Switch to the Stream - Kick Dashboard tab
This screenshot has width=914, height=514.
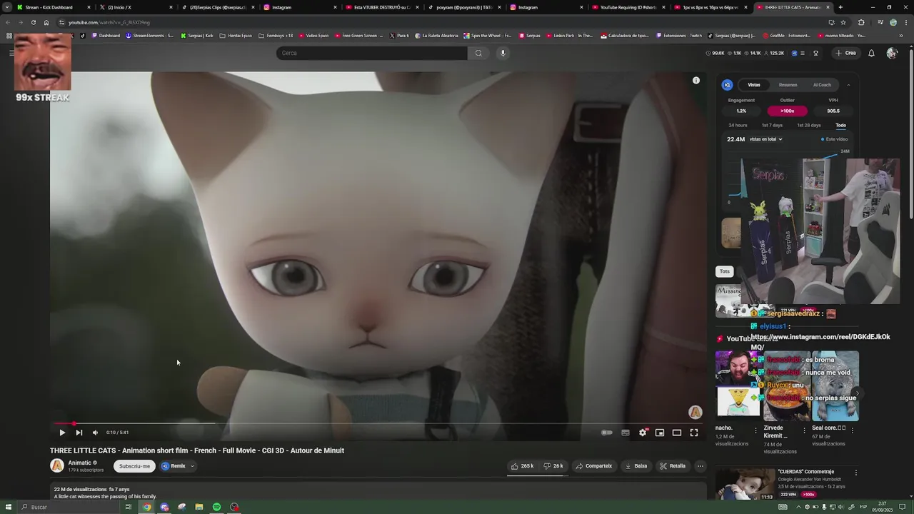[x=51, y=7]
